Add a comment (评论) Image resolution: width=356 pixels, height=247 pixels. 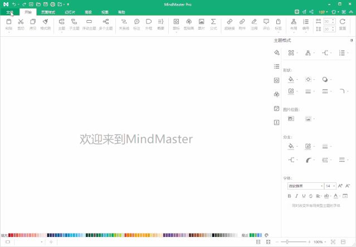[x=266, y=25]
